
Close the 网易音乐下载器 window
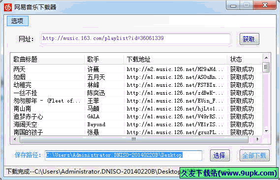[x=265, y=5]
